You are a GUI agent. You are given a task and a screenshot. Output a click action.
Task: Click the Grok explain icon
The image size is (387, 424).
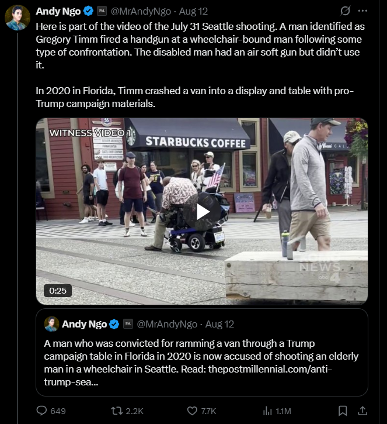tap(345, 11)
